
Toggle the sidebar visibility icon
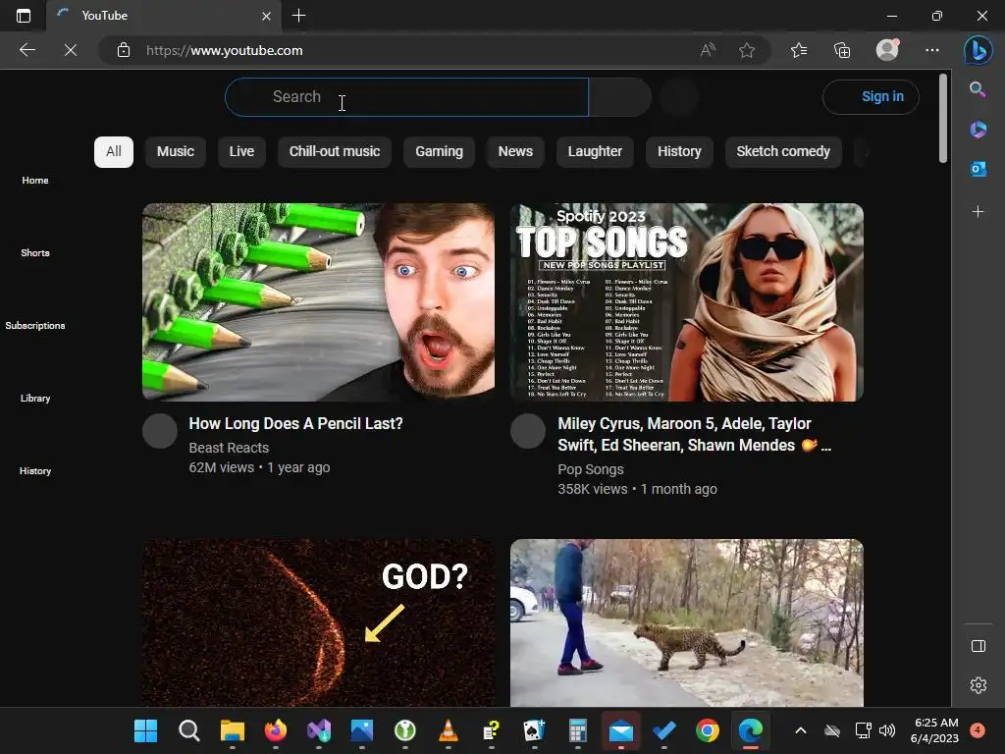coord(979,646)
